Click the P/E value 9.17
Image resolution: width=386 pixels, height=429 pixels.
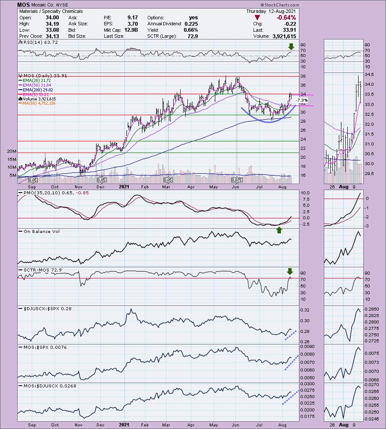point(133,18)
